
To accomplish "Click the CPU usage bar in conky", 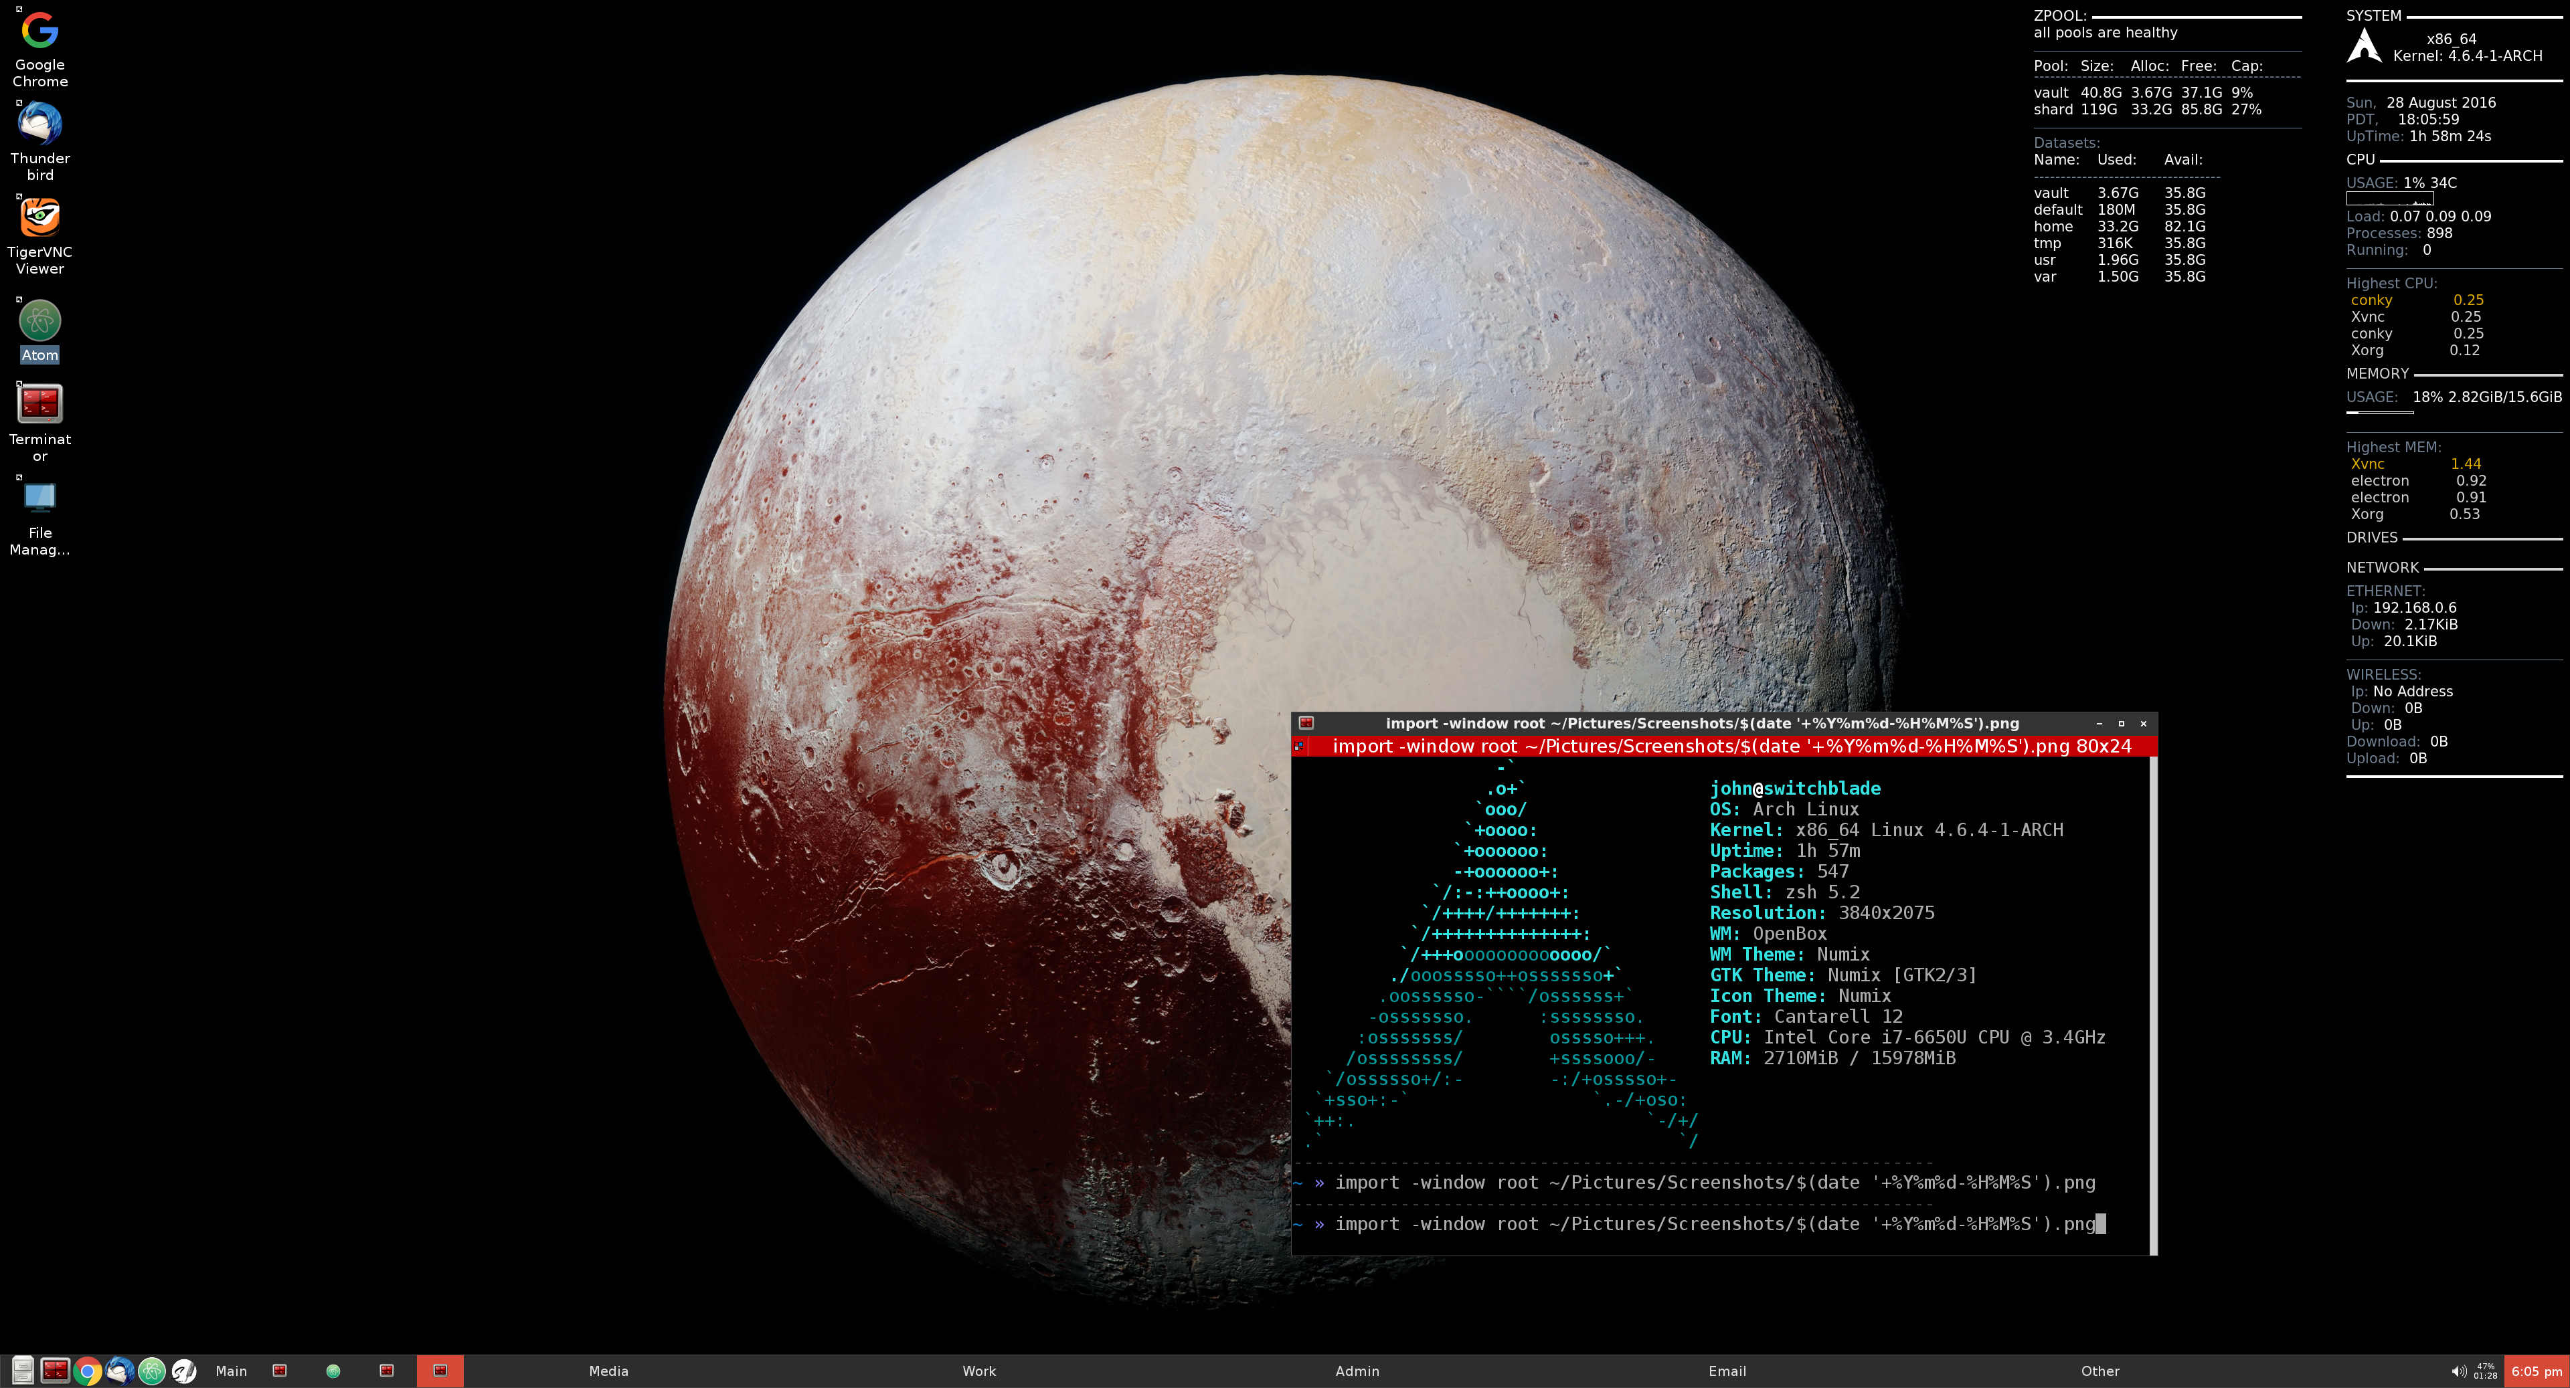I will pyautogui.click(x=2389, y=199).
